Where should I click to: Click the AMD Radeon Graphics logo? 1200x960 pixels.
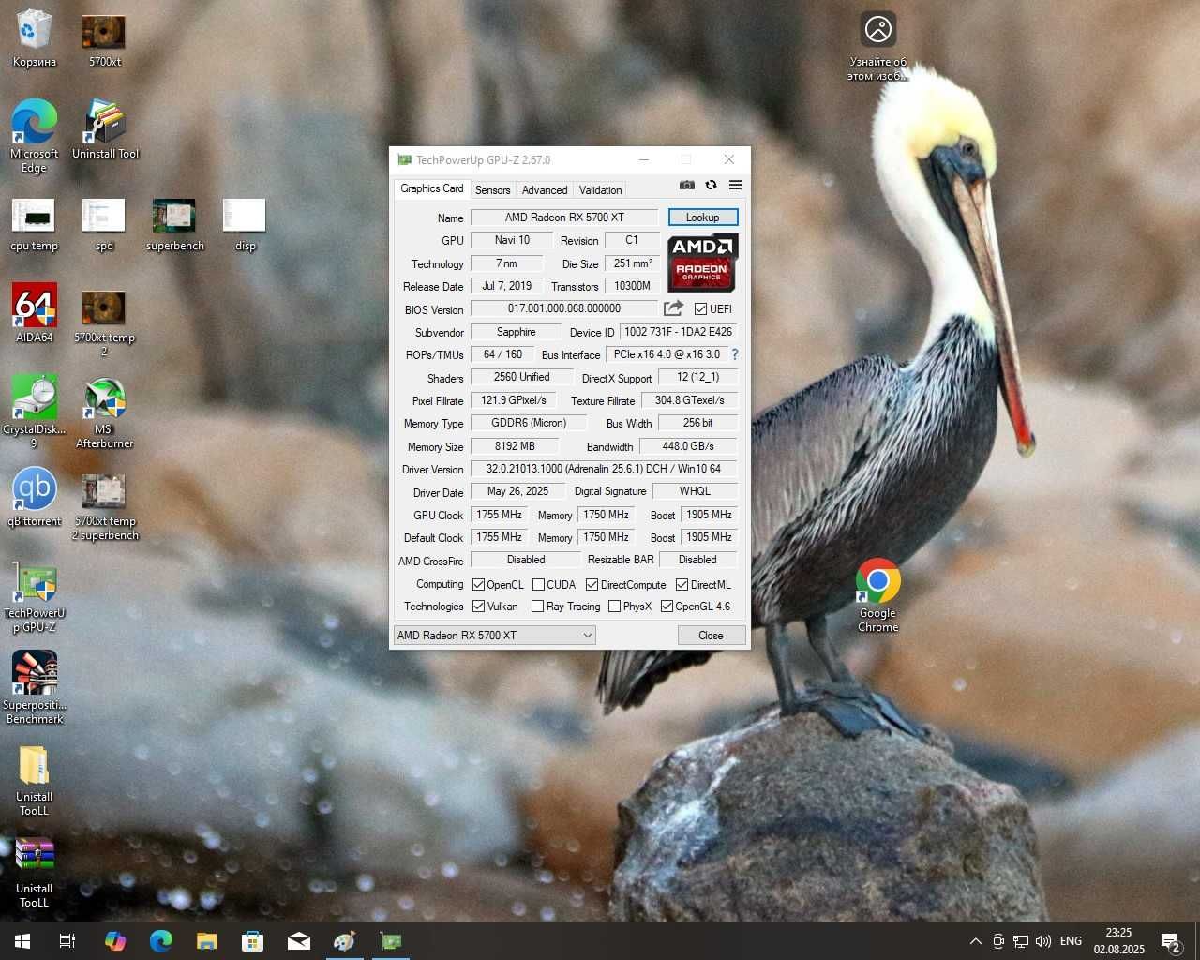(x=703, y=262)
